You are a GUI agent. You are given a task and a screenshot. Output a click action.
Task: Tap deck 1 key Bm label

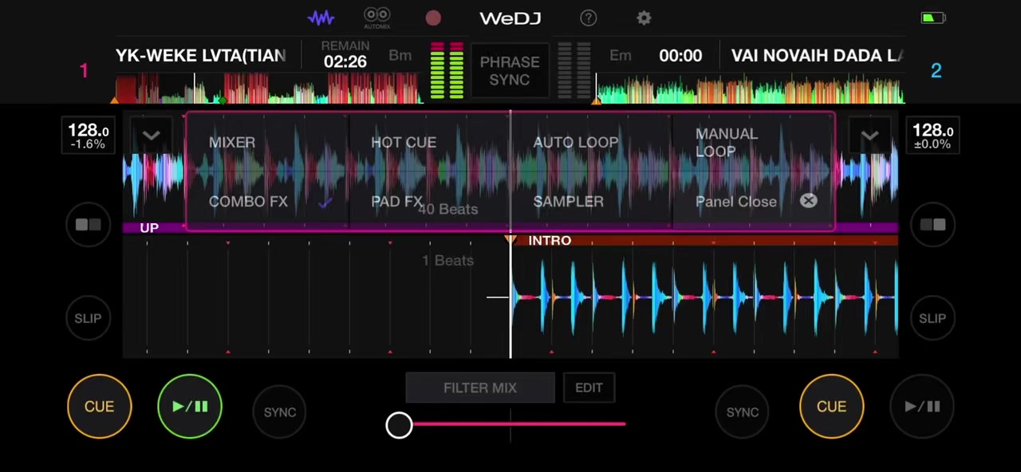pos(400,55)
